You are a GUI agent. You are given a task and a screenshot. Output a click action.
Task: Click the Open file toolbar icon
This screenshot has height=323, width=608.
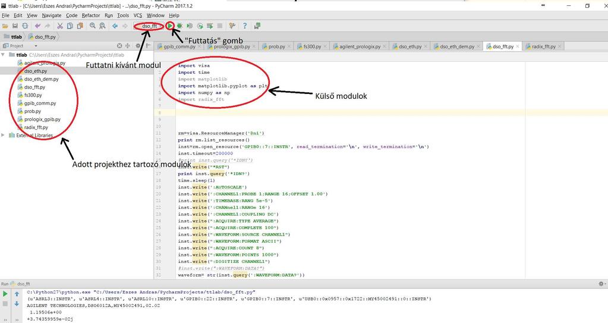[5, 26]
